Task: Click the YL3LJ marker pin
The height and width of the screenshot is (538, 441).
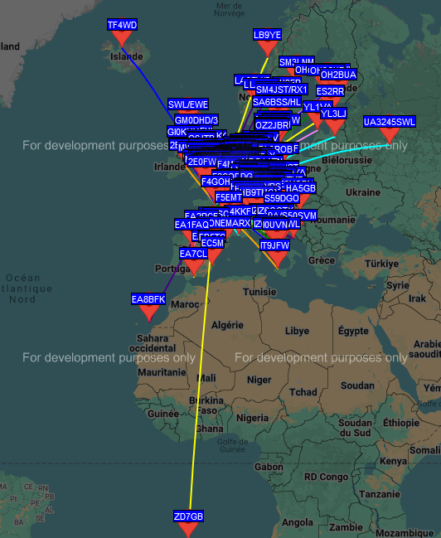Action: [335, 128]
